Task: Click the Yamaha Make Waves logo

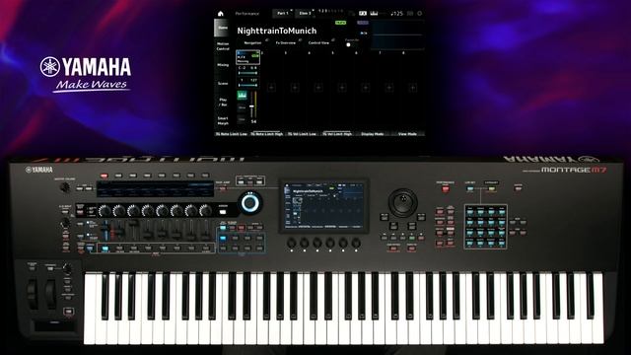Action: pyautogui.click(x=86, y=75)
